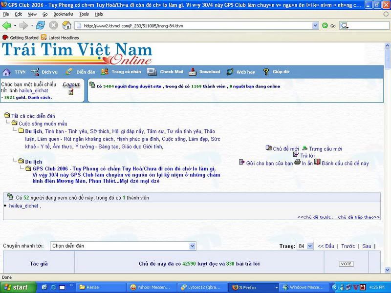Viewport: 391px width, 293px height.
Task: Open the Danh sách link
Action: click(40, 97)
